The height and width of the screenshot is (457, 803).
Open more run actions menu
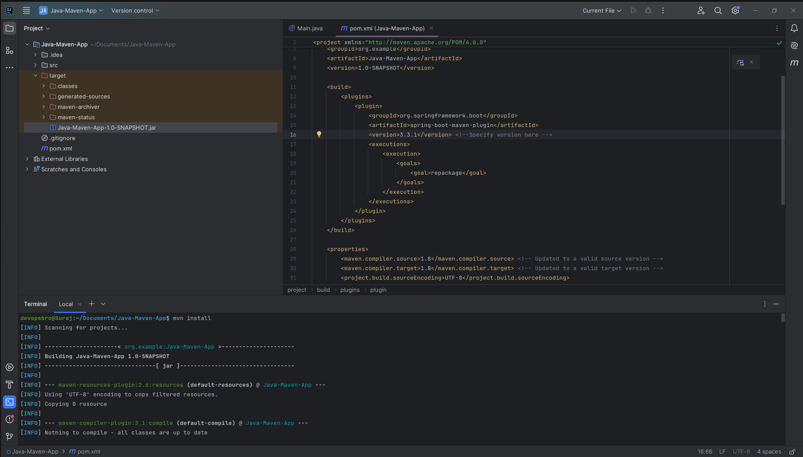(663, 10)
